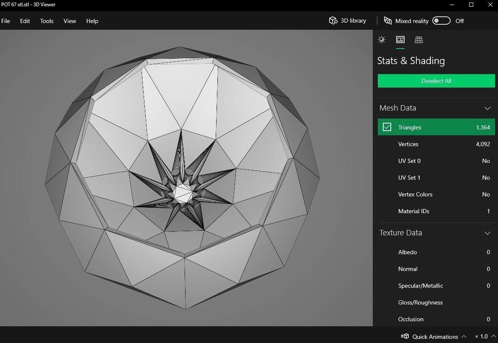Viewport: 498px width, 343px height.
Task: Toggle the Mixed reality switch
Action: point(441,21)
